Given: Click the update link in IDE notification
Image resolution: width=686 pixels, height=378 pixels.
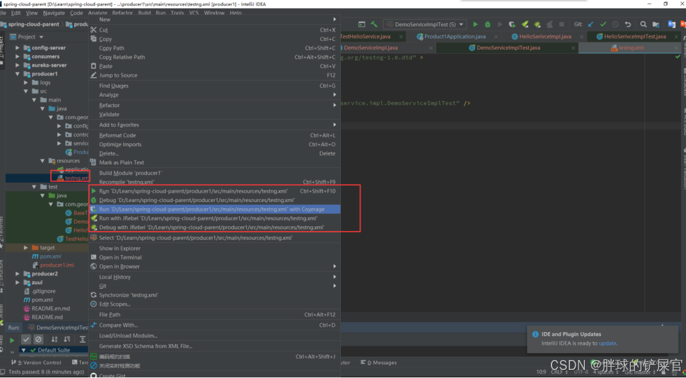Looking at the screenshot, I should click(608, 343).
